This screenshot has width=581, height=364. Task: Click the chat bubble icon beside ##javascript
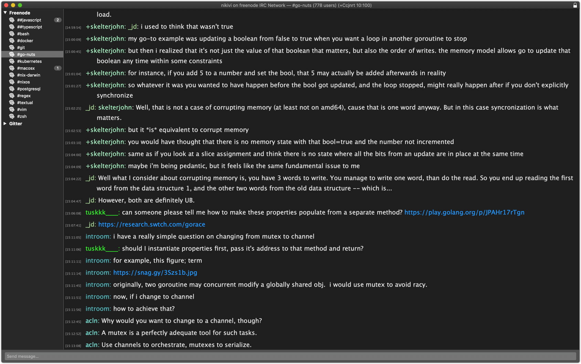tap(12, 20)
